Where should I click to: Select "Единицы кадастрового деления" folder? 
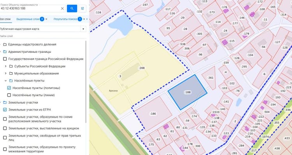32,44
